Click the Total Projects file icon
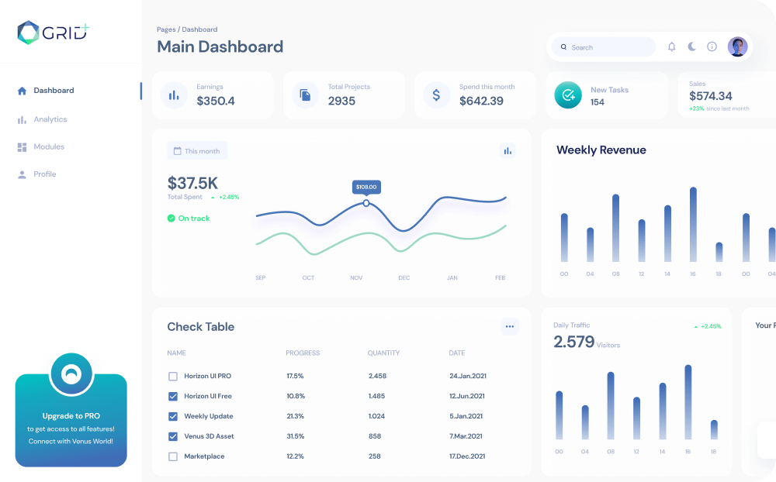The width and height of the screenshot is (776, 482). click(306, 95)
